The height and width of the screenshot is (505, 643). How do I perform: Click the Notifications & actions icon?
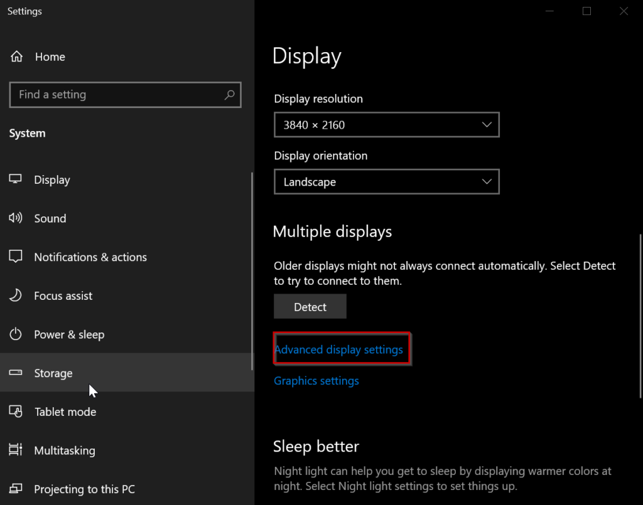(x=15, y=257)
